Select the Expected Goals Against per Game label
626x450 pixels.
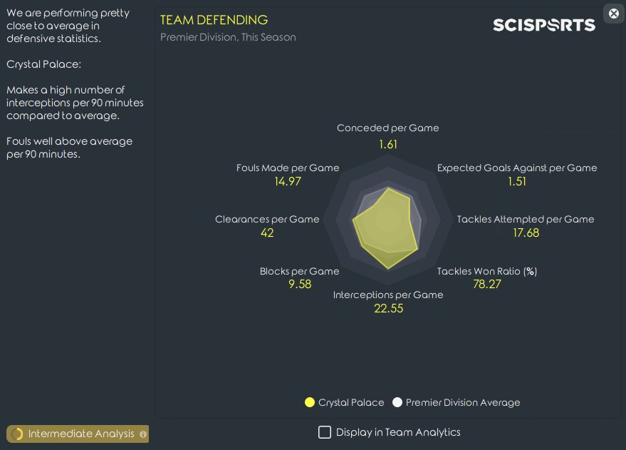tap(517, 168)
